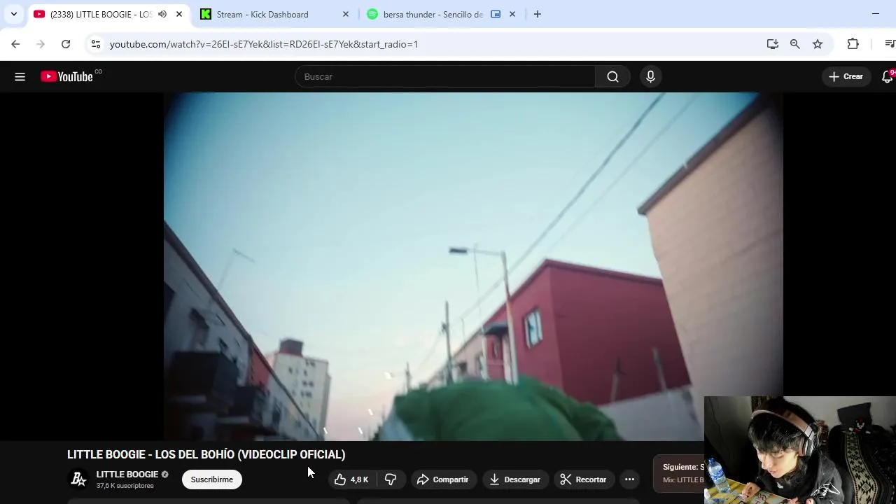View site information icon in address bar
The height and width of the screenshot is (504, 896).
pyautogui.click(x=96, y=44)
